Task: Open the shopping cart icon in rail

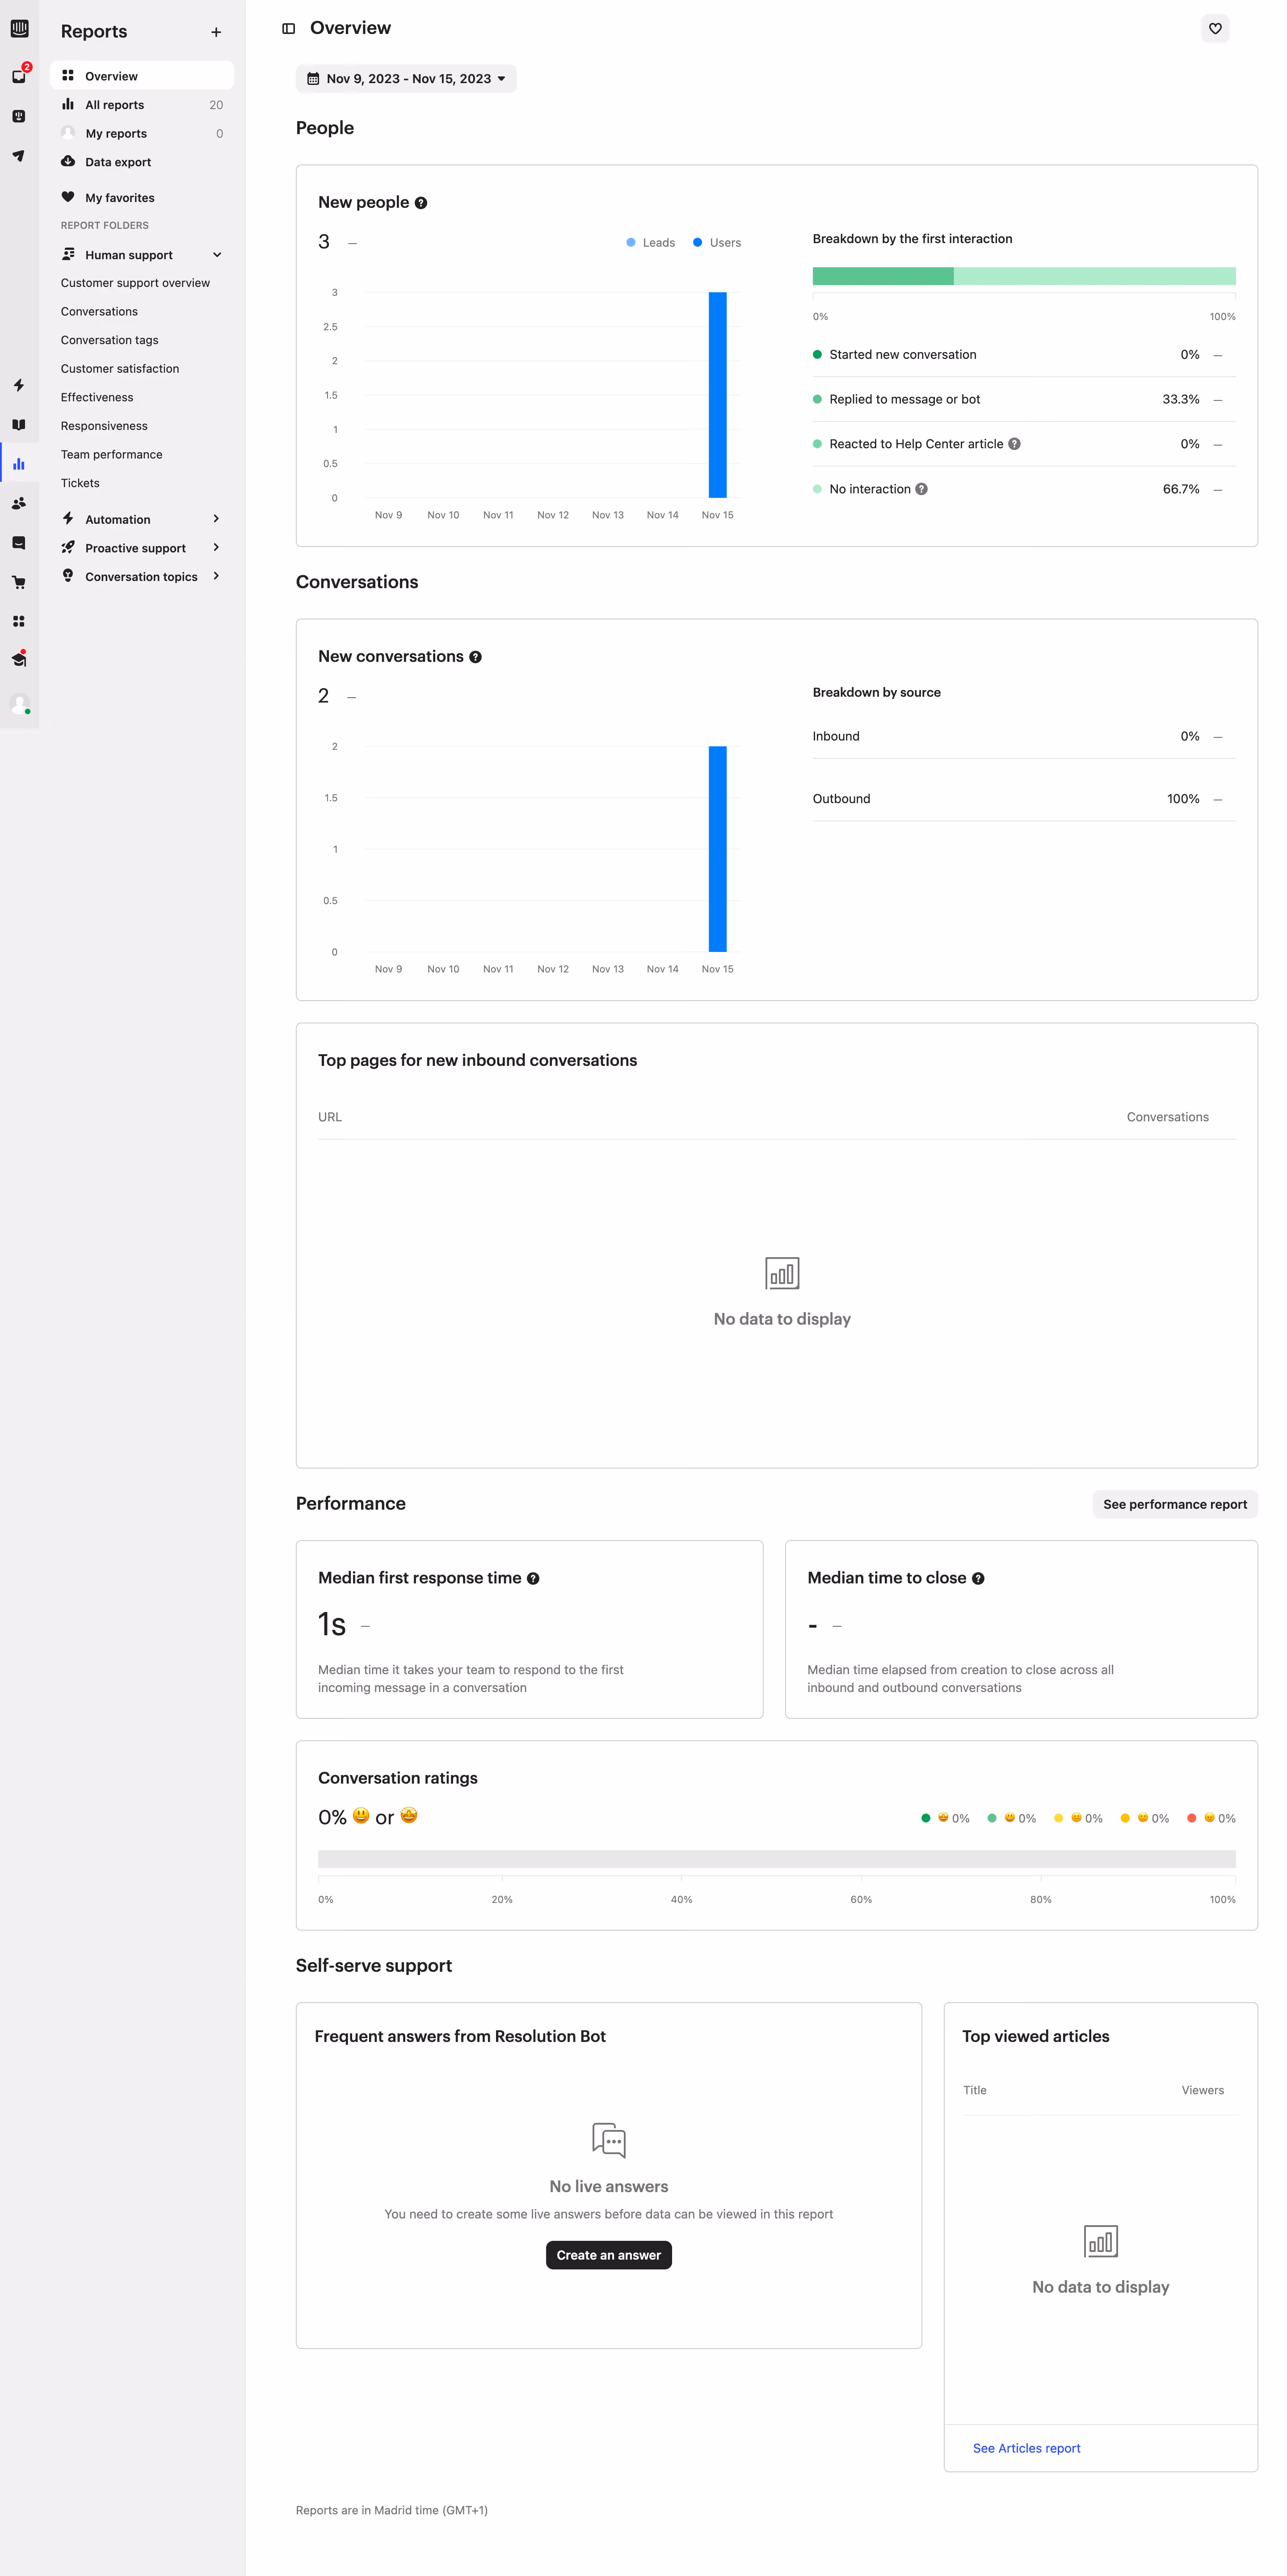Action: tap(19, 582)
